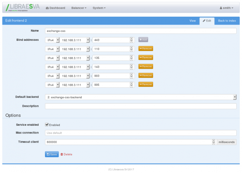Adjust port 143 stepper arrows

pyautogui.click(x=132, y=66)
